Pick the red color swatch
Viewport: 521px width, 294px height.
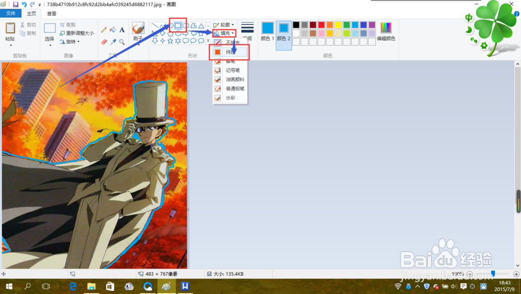(321, 25)
